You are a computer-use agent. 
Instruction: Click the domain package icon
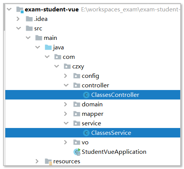tap(77, 104)
